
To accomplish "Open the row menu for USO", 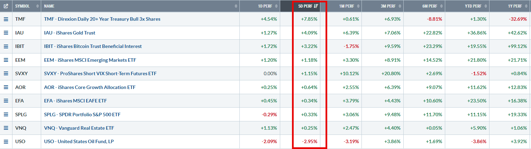I will (6, 142).
